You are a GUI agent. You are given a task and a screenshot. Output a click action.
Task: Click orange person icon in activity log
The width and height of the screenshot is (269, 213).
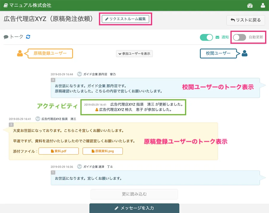[97, 110]
